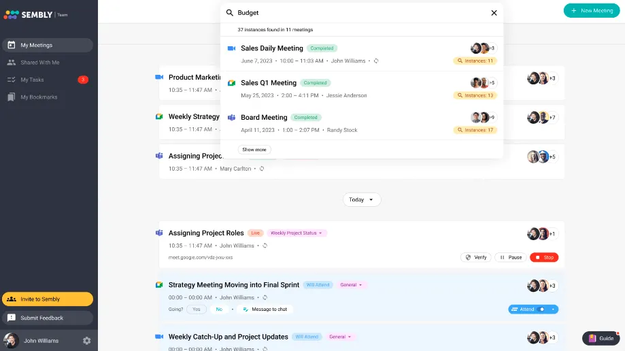Open attendee avatars on Assigning Project Roles
Viewport: 625px width, 351px height.
tap(541, 234)
